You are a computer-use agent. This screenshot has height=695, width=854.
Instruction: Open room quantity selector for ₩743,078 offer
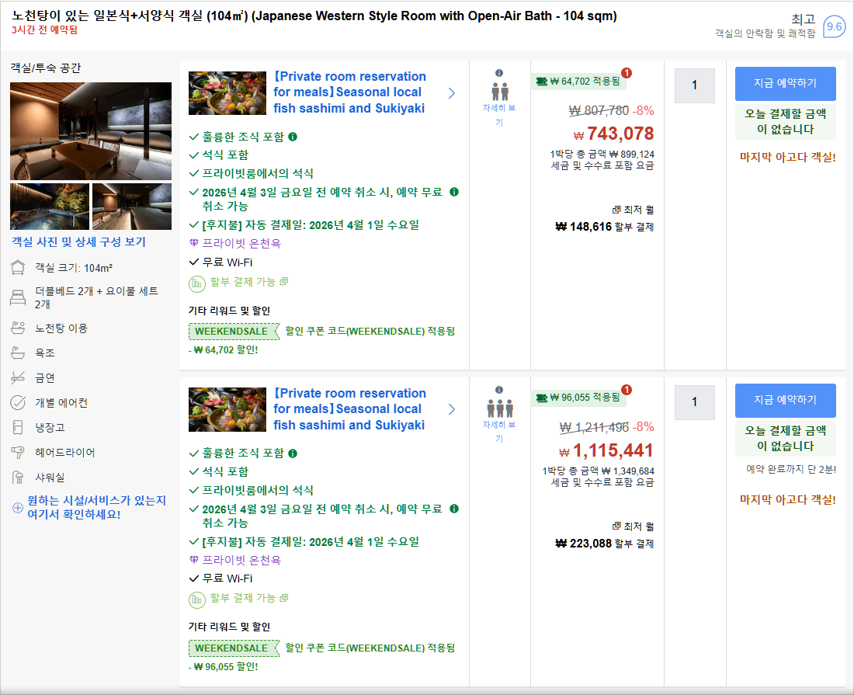point(694,85)
